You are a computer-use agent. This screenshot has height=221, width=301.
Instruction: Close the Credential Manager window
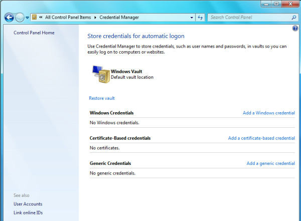tap(290, 4)
